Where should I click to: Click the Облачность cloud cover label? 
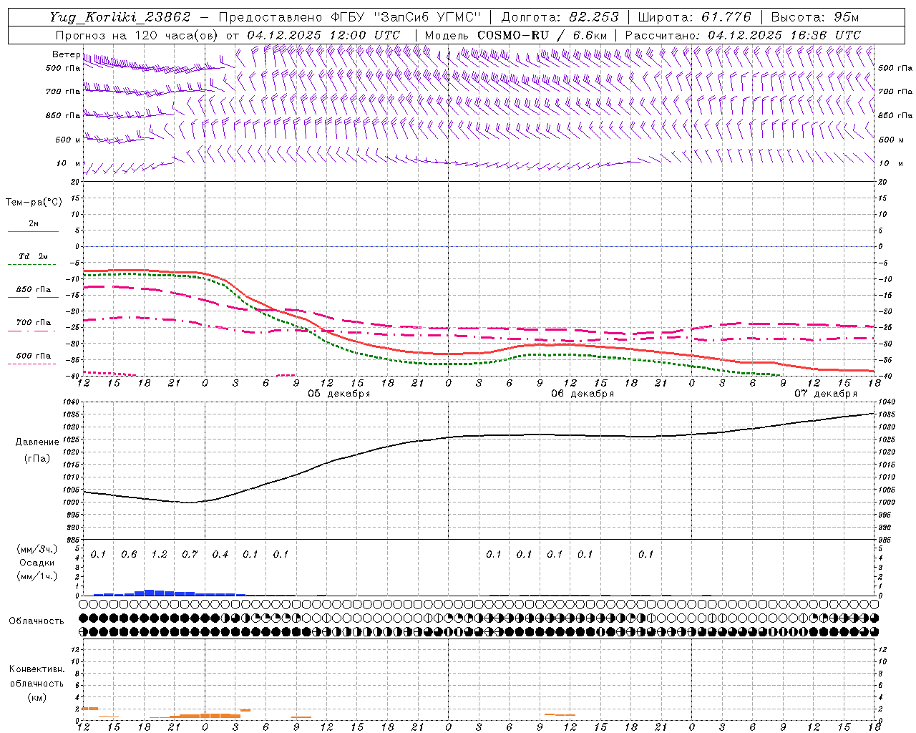[36, 621]
